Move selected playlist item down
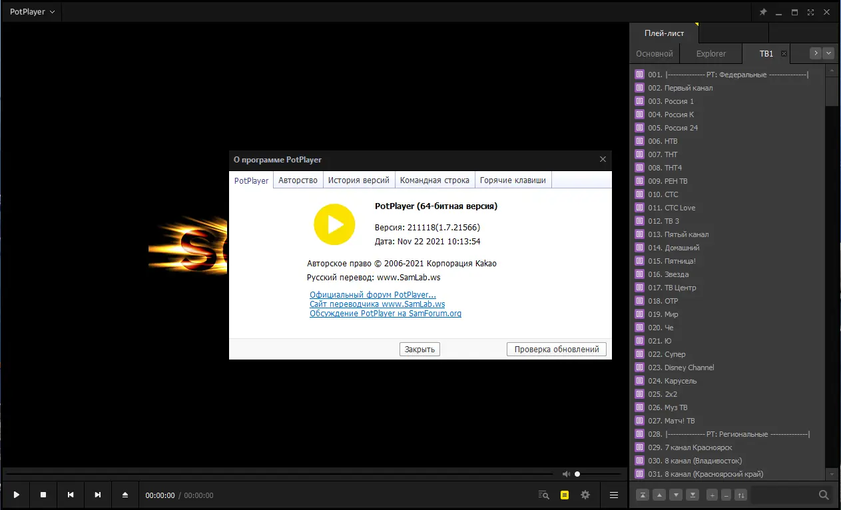 (x=676, y=495)
